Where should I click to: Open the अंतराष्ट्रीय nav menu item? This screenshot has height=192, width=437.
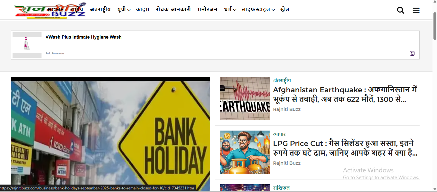(100, 10)
